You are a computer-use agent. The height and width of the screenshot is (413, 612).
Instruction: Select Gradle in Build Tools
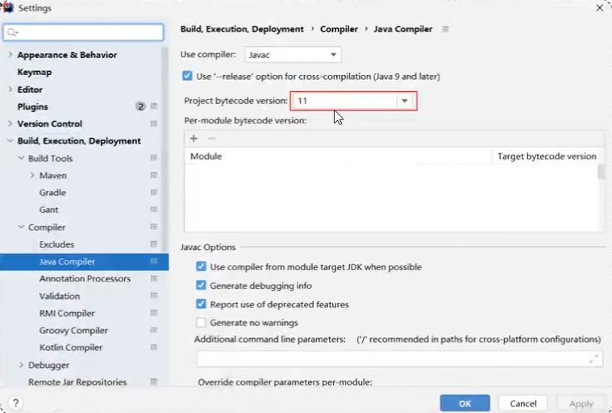[x=52, y=193]
